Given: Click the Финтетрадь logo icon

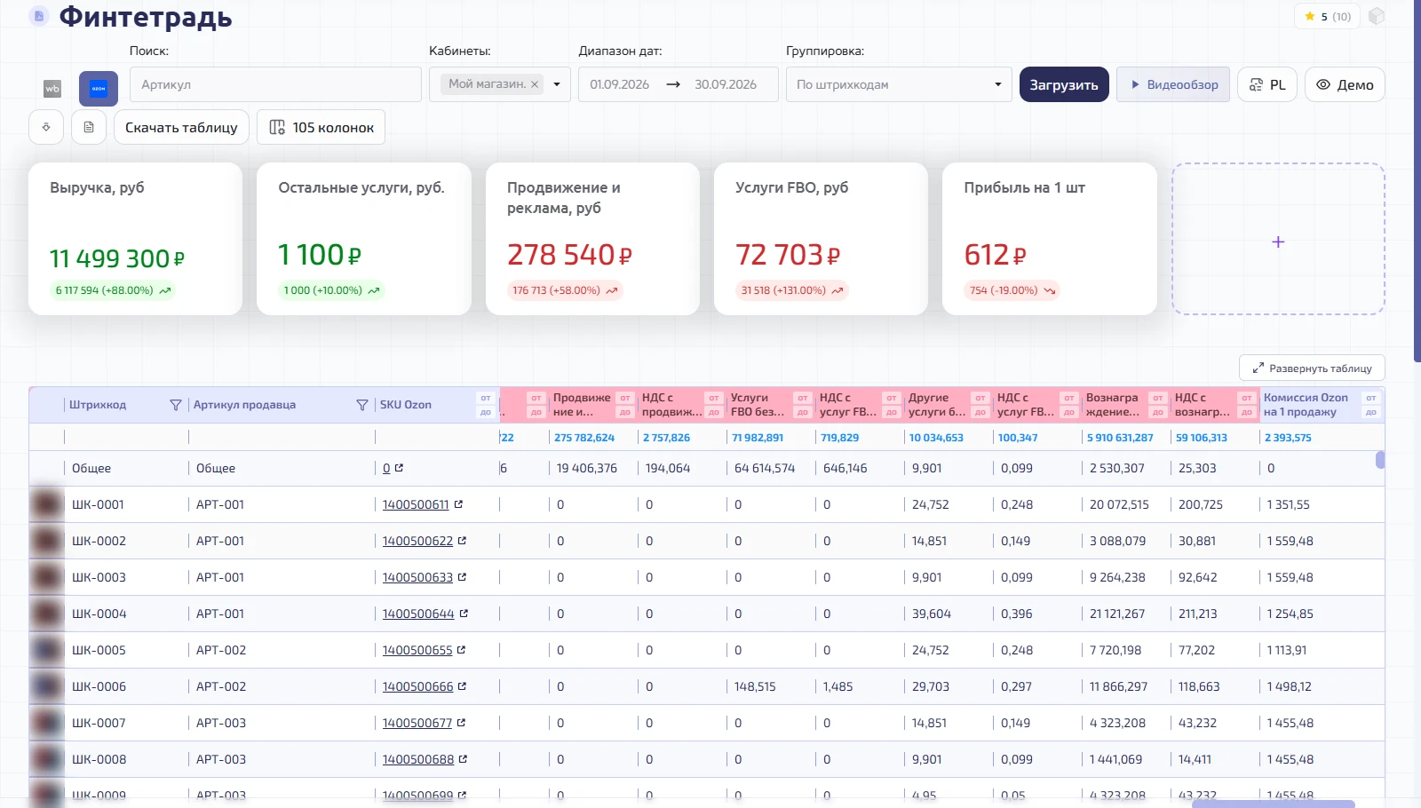Looking at the screenshot, I should (x=39, y=16).
